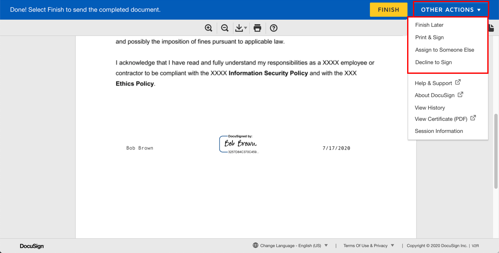
Task: Zoom out of the document
Action: click(225, 28)
